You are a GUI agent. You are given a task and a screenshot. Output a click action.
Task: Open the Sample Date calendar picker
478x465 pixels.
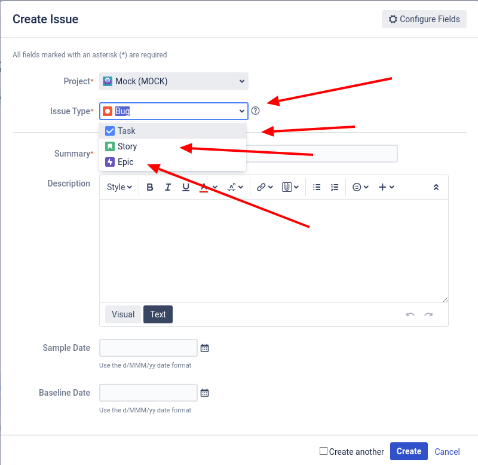tap(204, 348)
